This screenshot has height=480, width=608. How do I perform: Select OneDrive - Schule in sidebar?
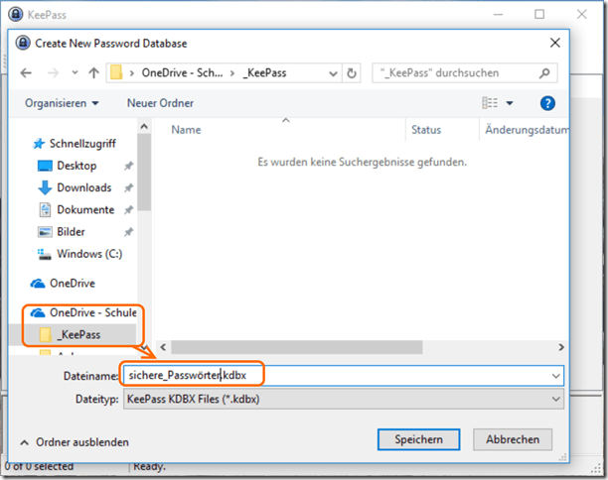92,312
